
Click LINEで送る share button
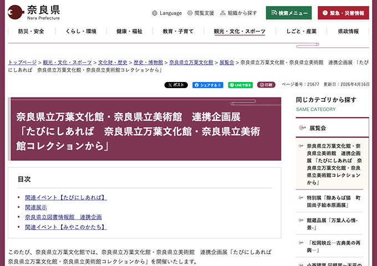coord(240,85)
